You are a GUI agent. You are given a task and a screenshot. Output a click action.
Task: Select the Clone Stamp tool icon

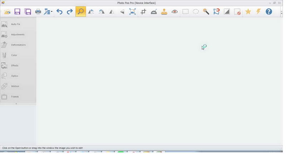(164, 12)
